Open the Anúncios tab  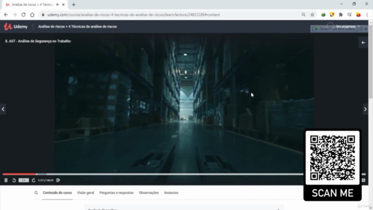(171, 192)
